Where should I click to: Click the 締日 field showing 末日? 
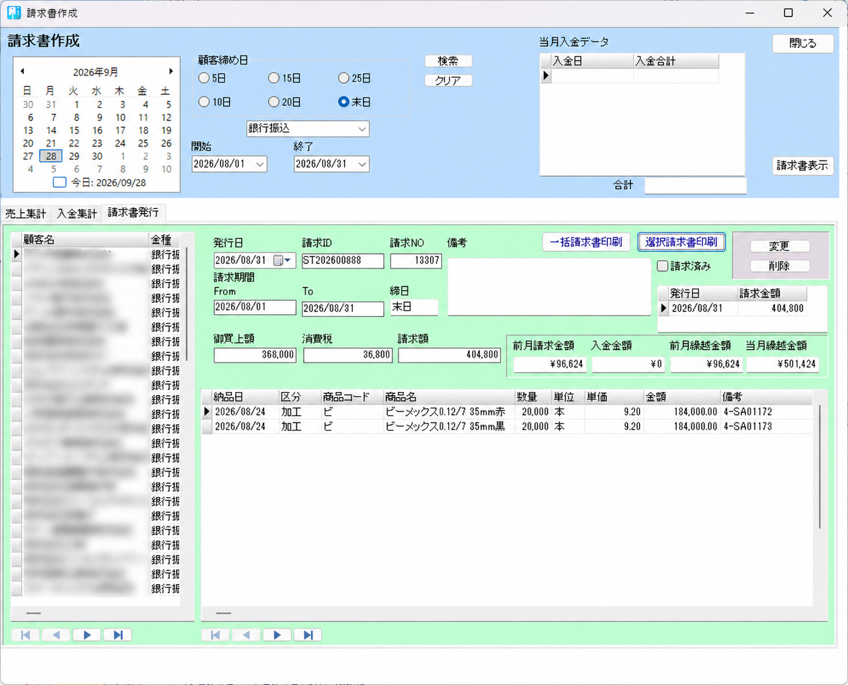[x=414, y=308]
